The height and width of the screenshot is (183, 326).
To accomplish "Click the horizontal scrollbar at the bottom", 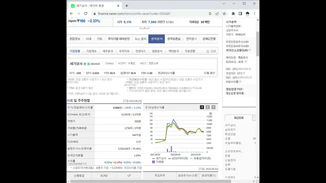I will [x=150, y=181].
